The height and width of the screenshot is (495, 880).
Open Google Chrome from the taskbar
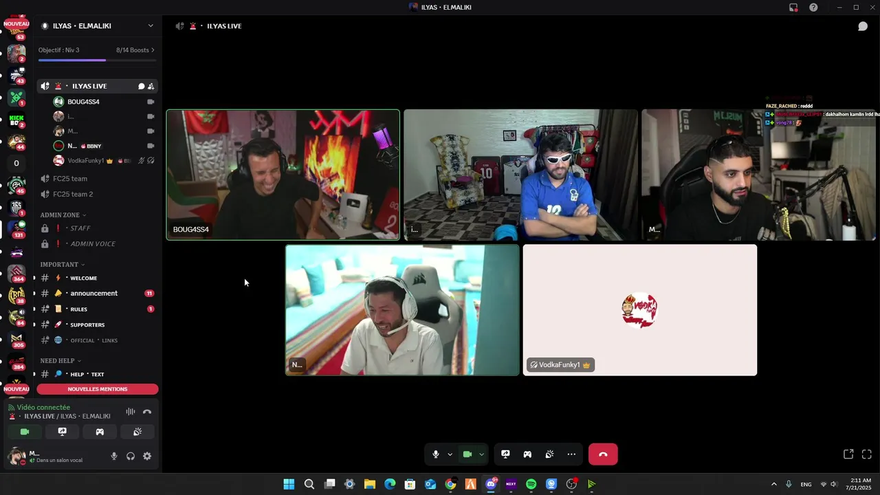(x=450, y=484)
